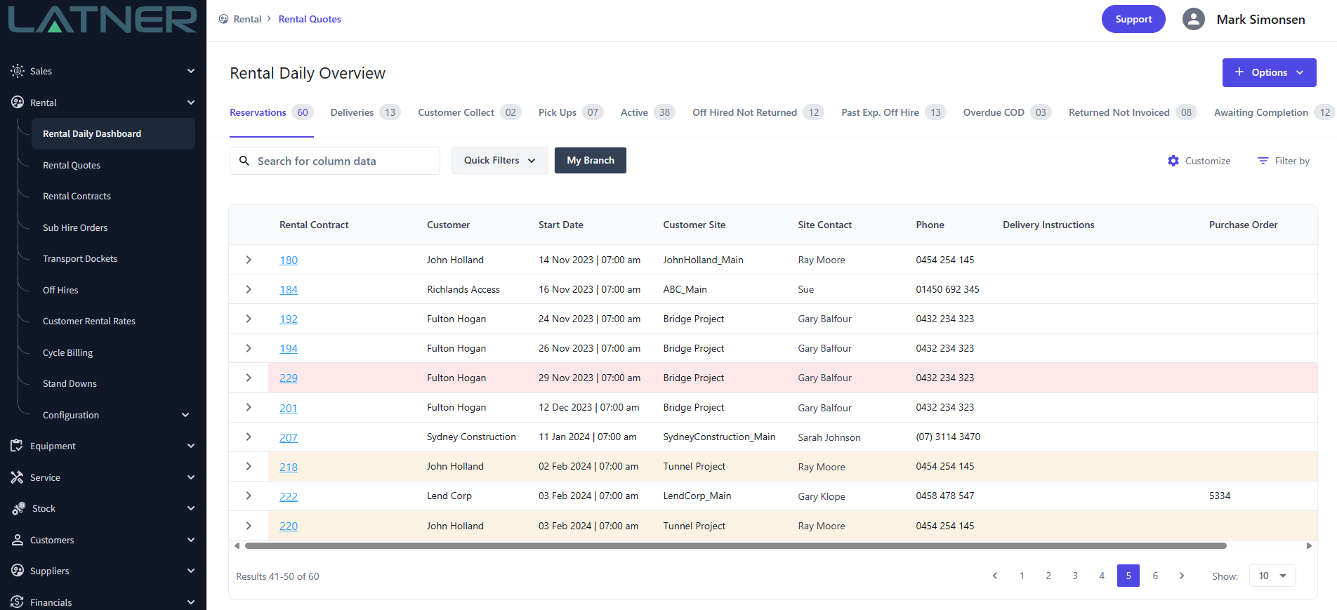Click the Customize gear icon
The height and width of the screenshot is (610, 1337).
coord(1173,161)
